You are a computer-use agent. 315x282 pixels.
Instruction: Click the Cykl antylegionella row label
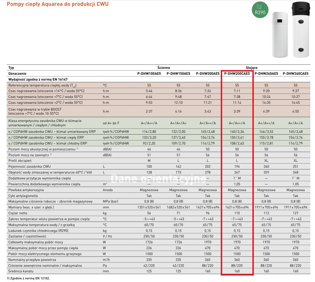pyautogui.click(x=23, y=196)
